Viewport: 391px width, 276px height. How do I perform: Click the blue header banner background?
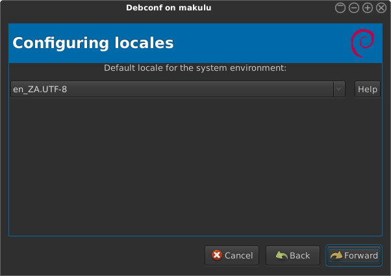260,44
